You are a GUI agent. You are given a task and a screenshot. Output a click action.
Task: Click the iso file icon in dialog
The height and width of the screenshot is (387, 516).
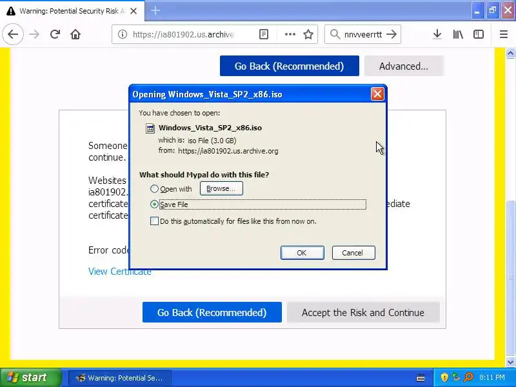(x=150, y=128)
